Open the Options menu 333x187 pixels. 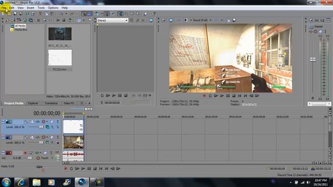(x=53, y=8)
